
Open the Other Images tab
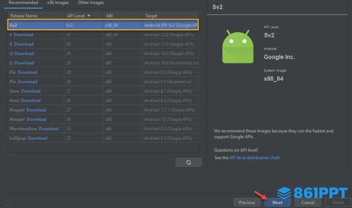click(91, 3)
